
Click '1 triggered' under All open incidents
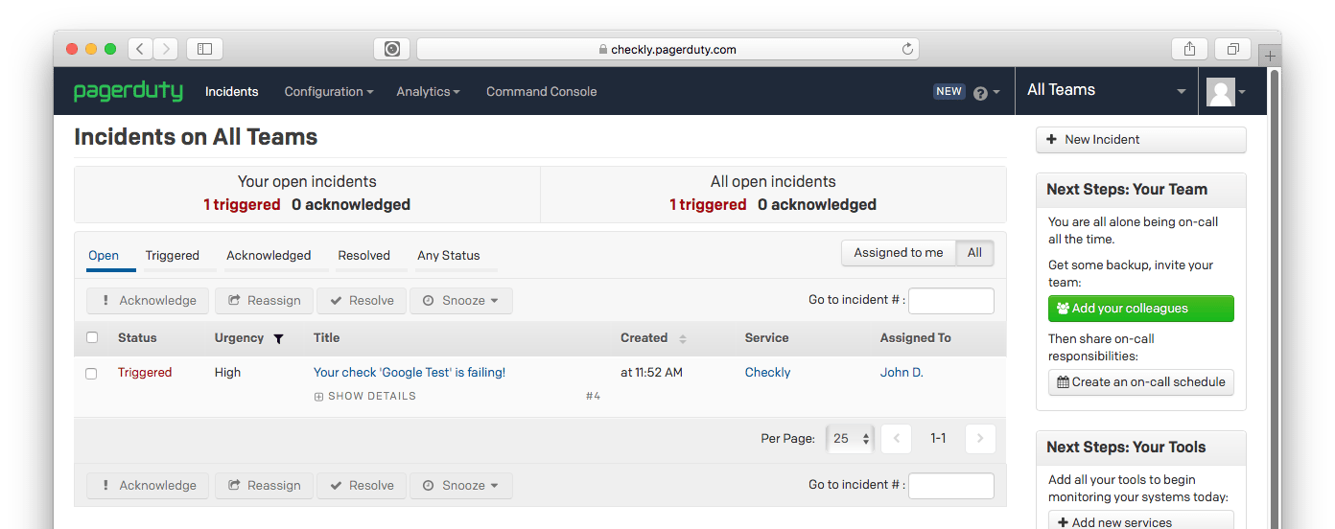pyautogui.click(x=708, y=205)
